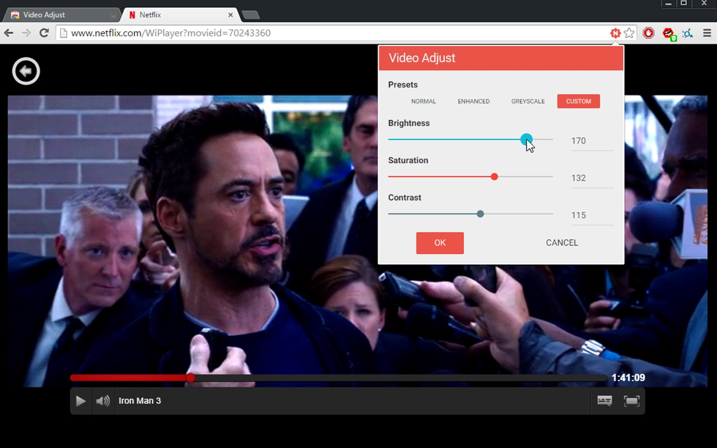
Task: Click the Saturation value field 132
Action: tap(592, 178)
